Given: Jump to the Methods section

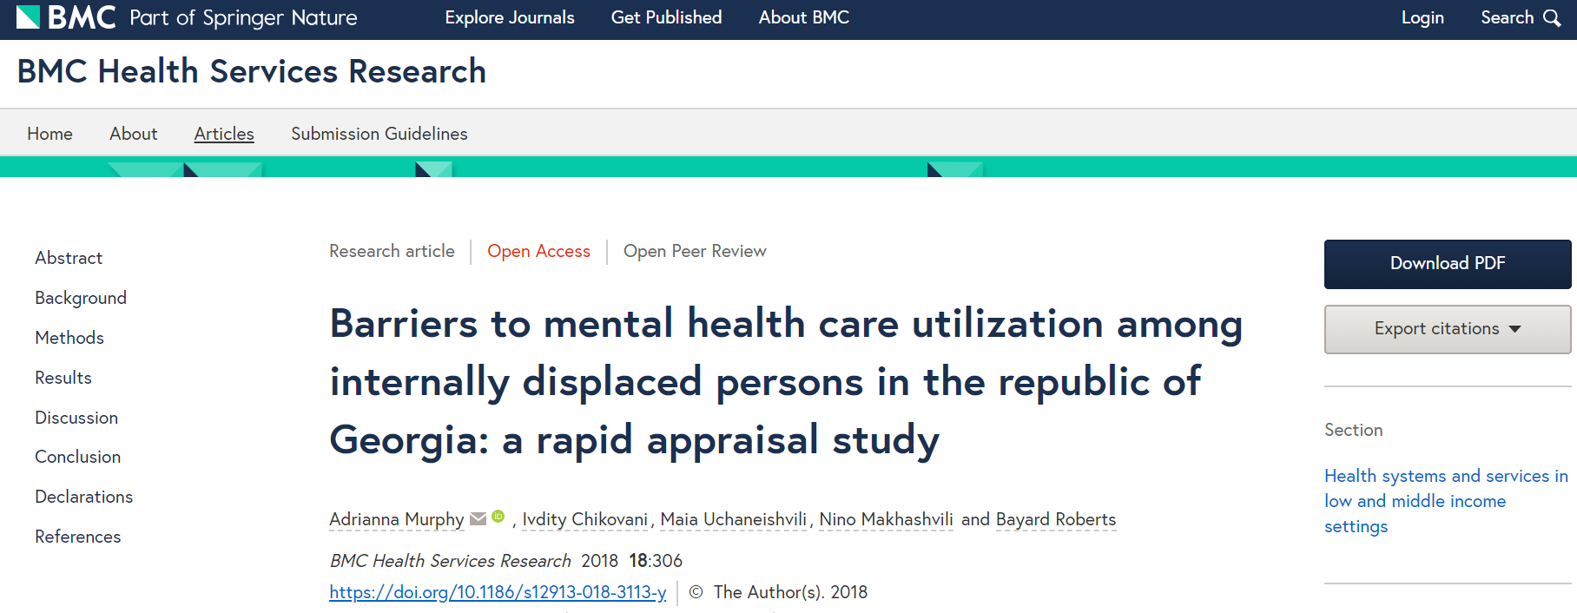Looking at the screenshot, I should [69, 338].
